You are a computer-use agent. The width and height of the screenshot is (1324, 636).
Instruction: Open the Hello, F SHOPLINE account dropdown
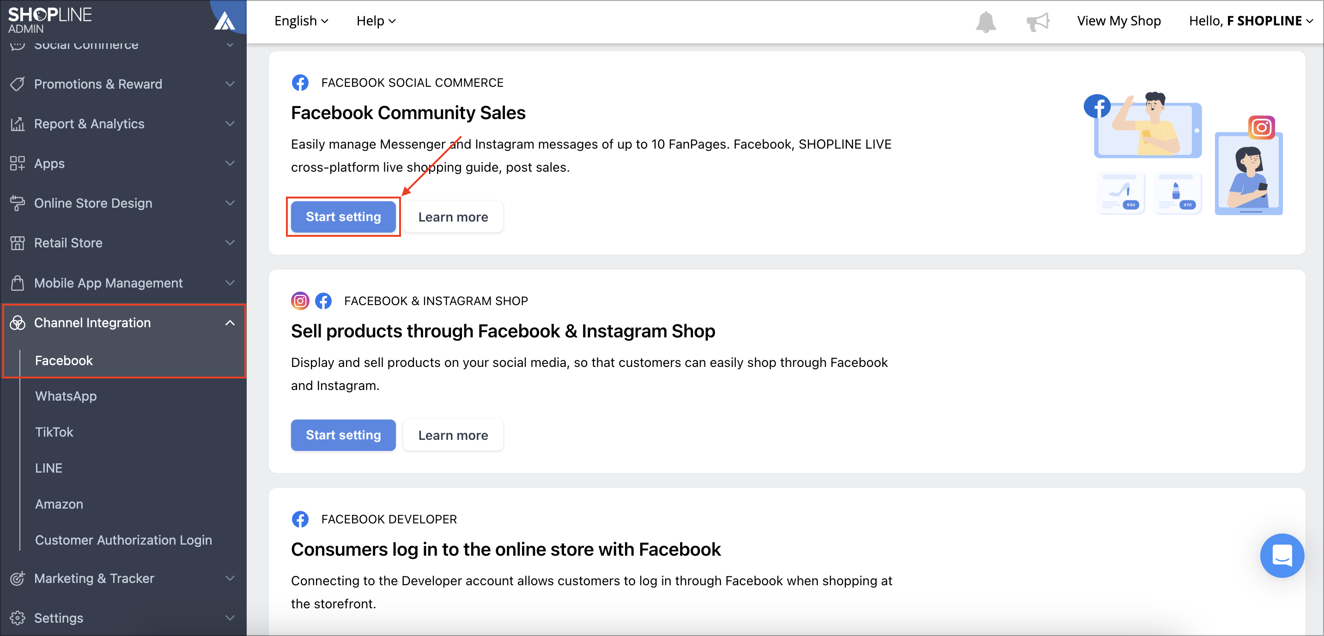coord(1251,21)
